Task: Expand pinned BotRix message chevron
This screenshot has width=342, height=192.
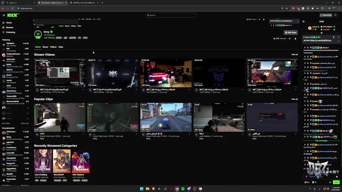Action: pos(339,41)
